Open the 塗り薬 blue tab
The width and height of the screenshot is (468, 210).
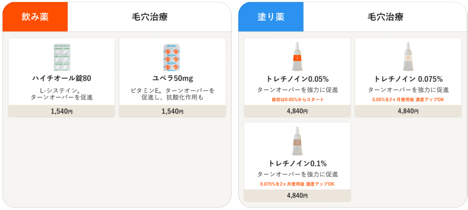(271, 17)
